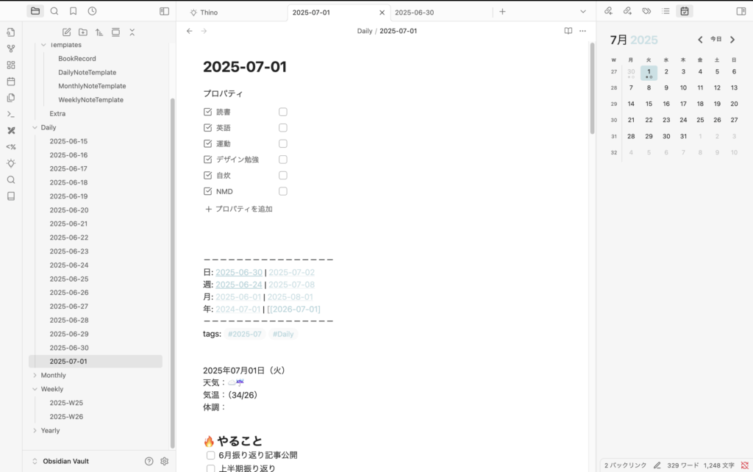Toggle the 運動 property checkbox
The width and height of the screenshot is (753, 472).
pos(283,143)
